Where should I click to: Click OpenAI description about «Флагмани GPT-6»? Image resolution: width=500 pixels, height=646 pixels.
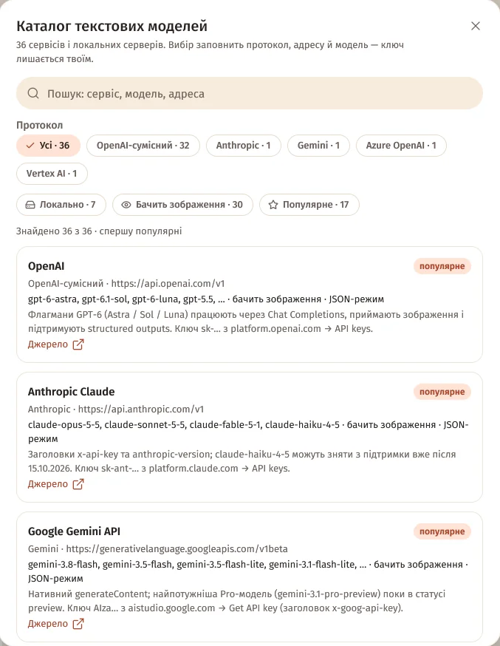pyautogui.click(x=246, y=322)
